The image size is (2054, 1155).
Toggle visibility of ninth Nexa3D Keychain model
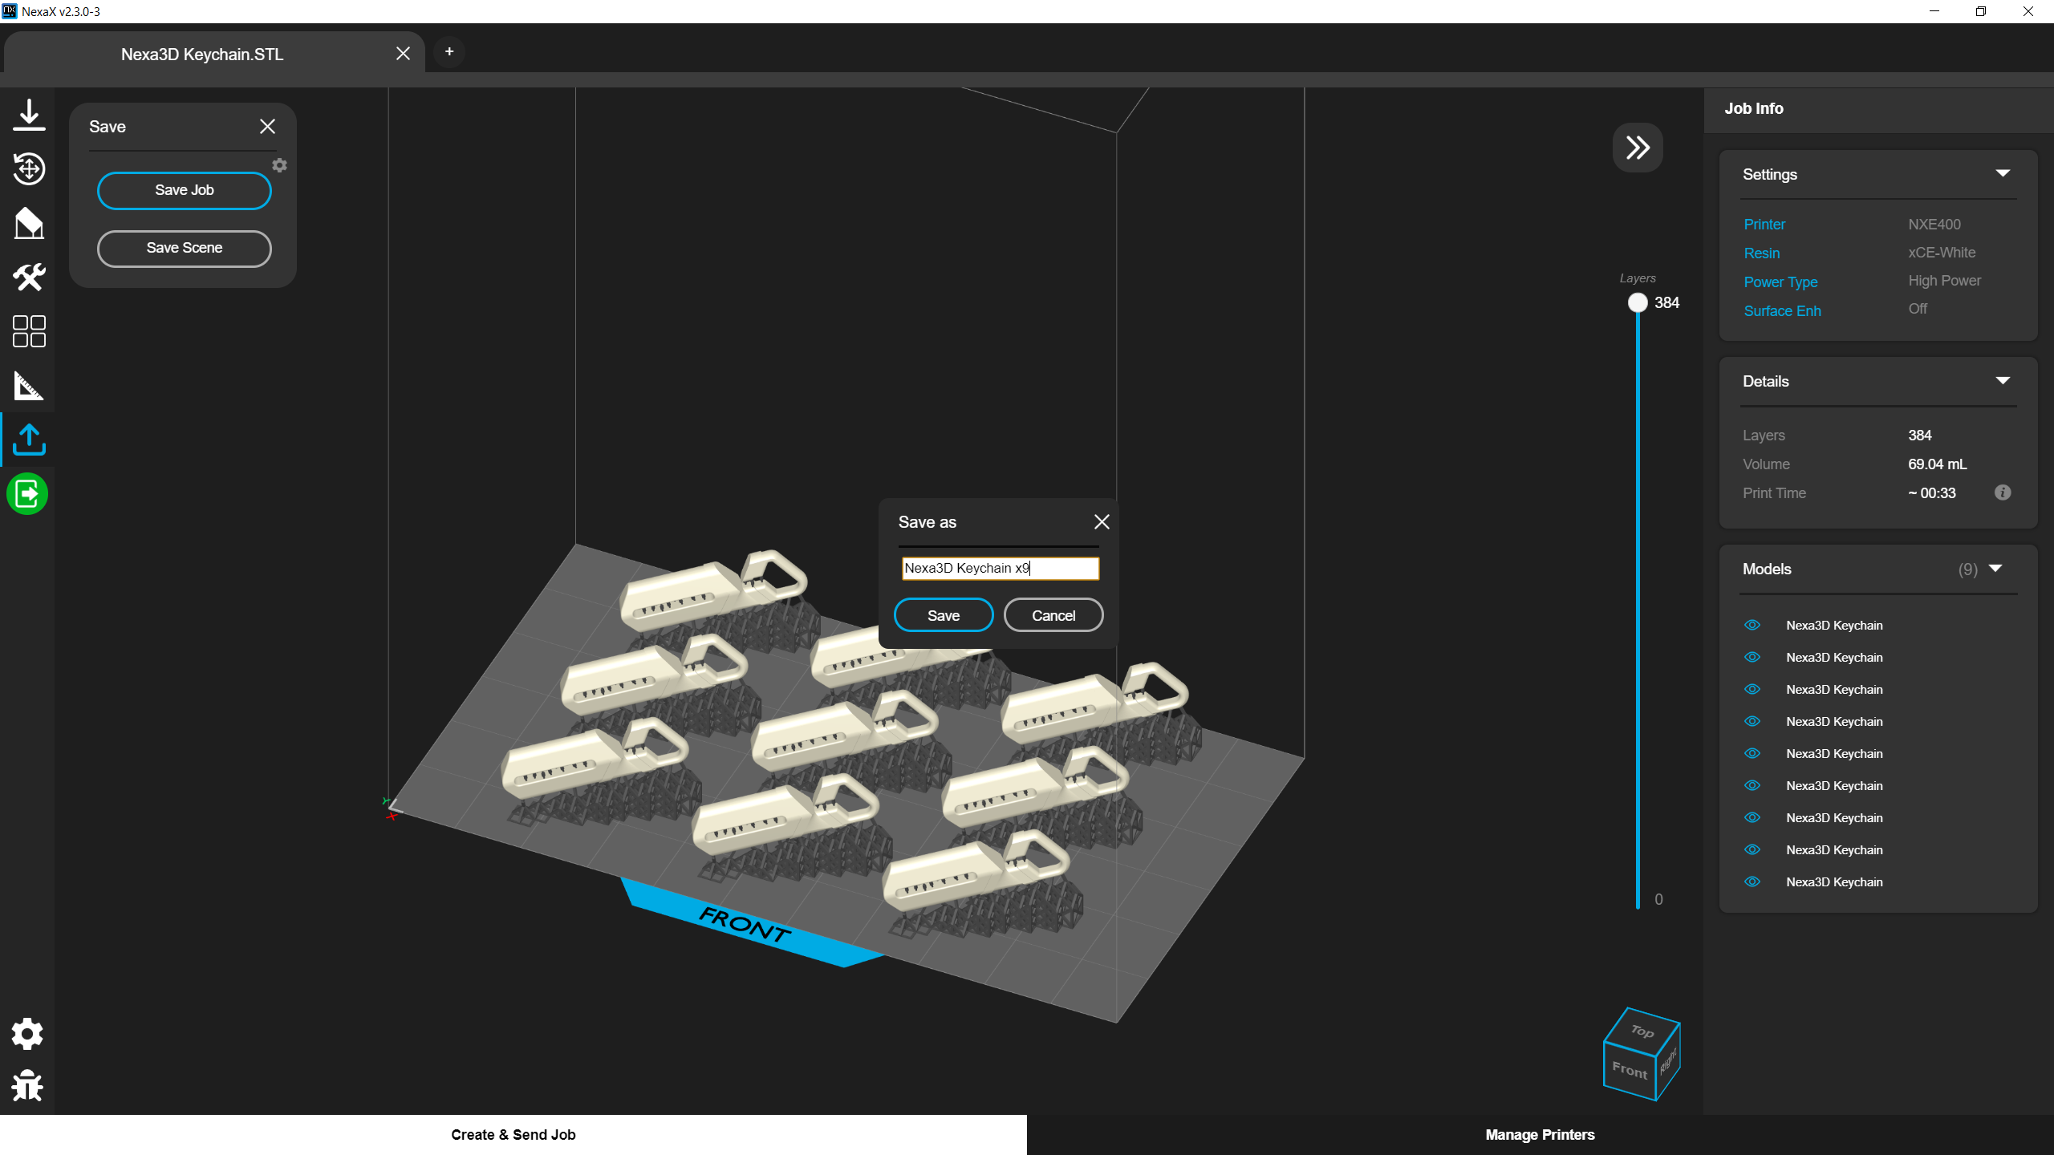click(x=1752, y=881)
